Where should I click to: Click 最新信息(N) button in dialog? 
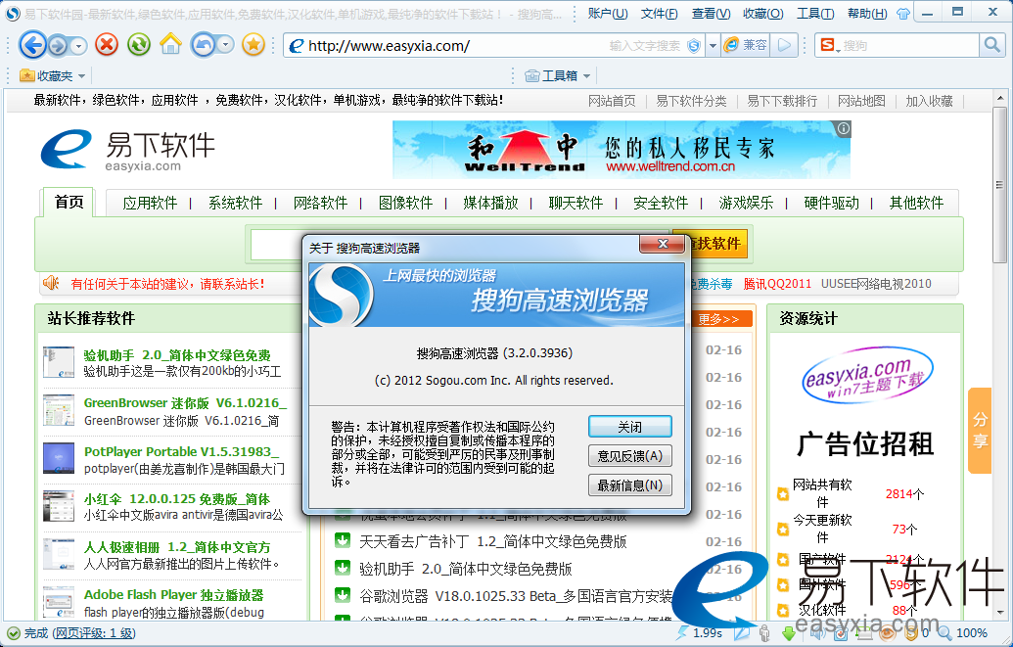(630, 485)
